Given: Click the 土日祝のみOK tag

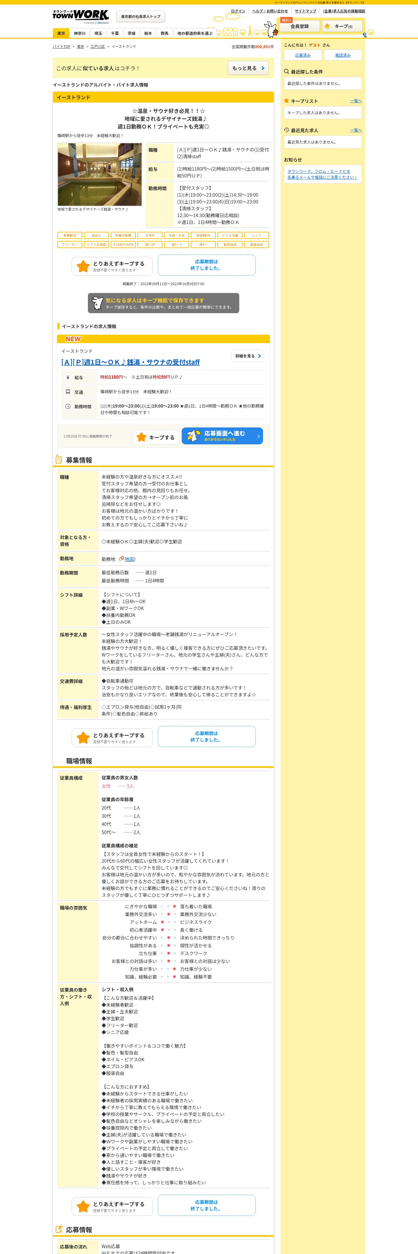Looking at the screenshot, I should click(x=123, y=244).
